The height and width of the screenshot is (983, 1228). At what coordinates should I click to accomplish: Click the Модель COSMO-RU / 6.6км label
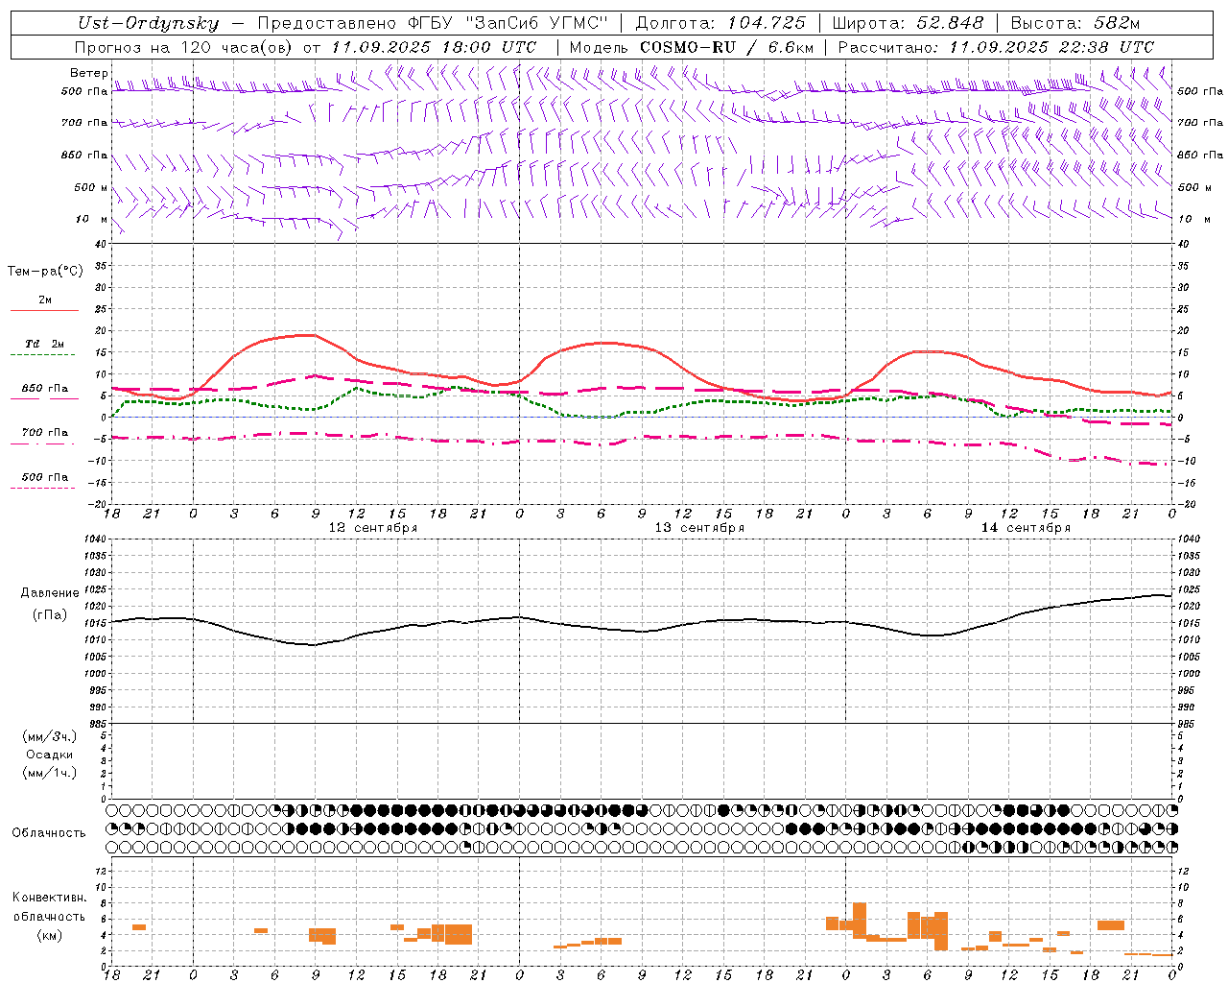(x=692, y=47)
